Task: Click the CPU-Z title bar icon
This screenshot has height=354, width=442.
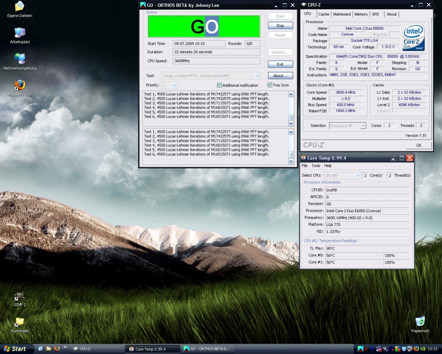Action: click(304, 5)
